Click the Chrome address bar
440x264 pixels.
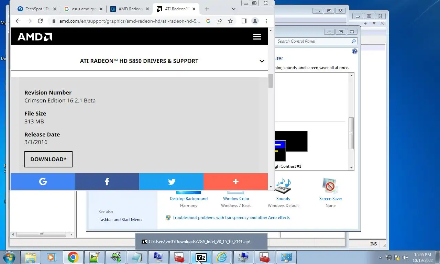point(129,21)
